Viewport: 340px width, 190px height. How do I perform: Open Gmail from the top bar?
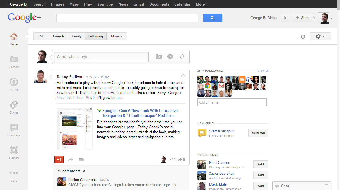point(139,4)
